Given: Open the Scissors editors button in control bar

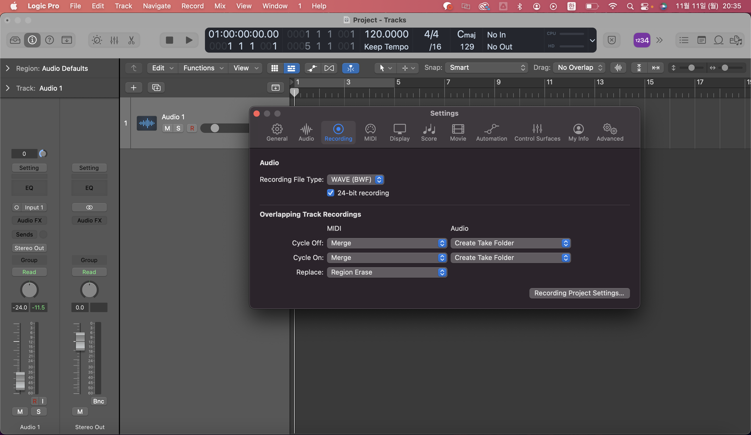Looking at the screenshot, I should (x=131, y=40).
